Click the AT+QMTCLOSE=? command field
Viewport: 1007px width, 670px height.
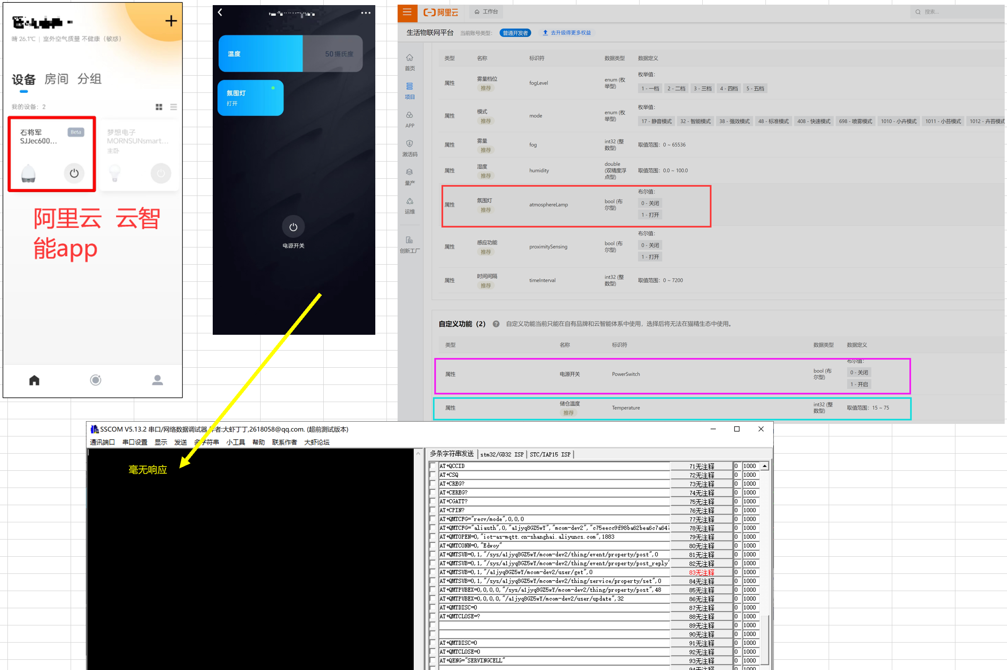click(x=554, y=616)
